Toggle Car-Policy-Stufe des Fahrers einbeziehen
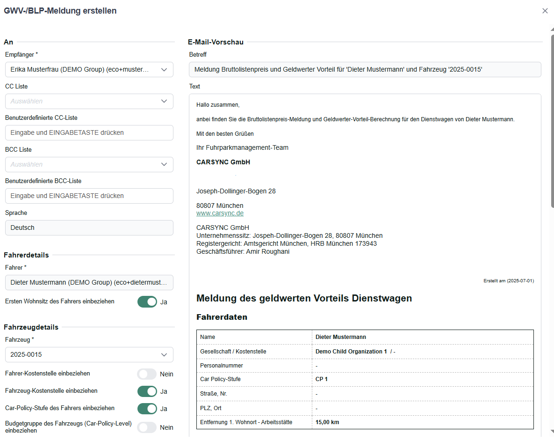 click(x=147, y=409)
